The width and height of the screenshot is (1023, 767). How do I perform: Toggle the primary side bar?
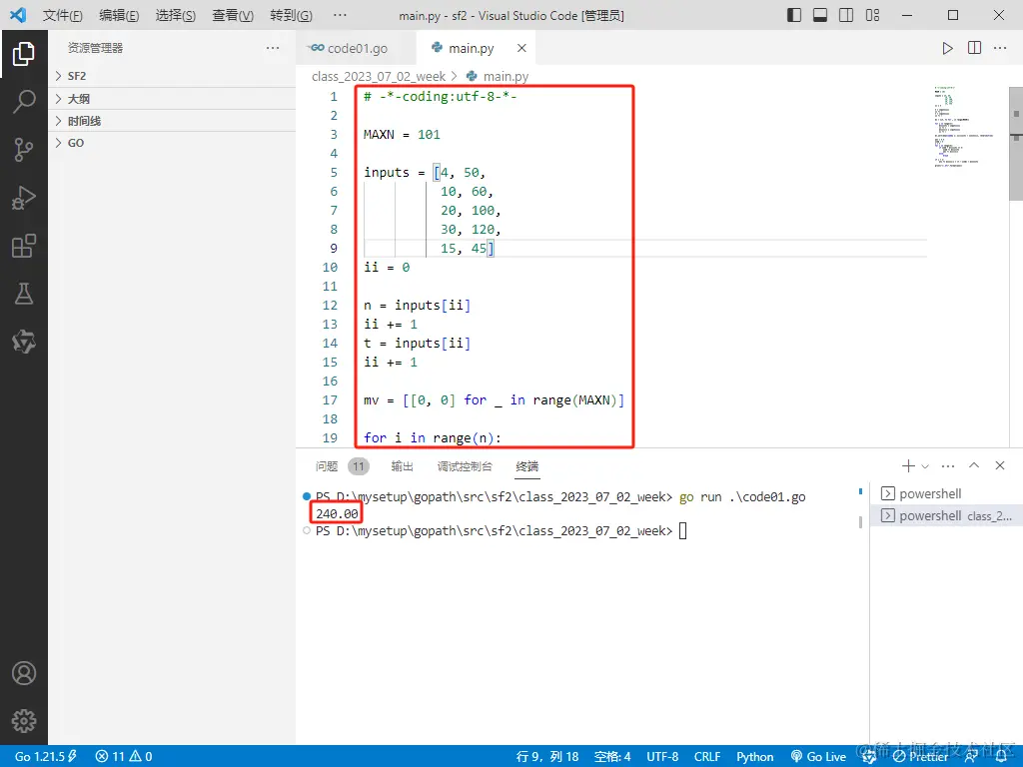tap(794, 15)
